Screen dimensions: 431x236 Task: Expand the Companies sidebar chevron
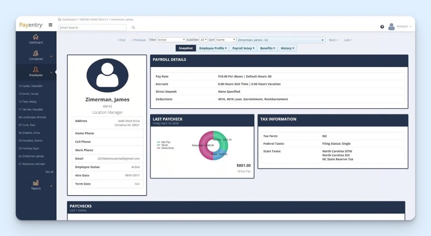click(x=51, y=56)
